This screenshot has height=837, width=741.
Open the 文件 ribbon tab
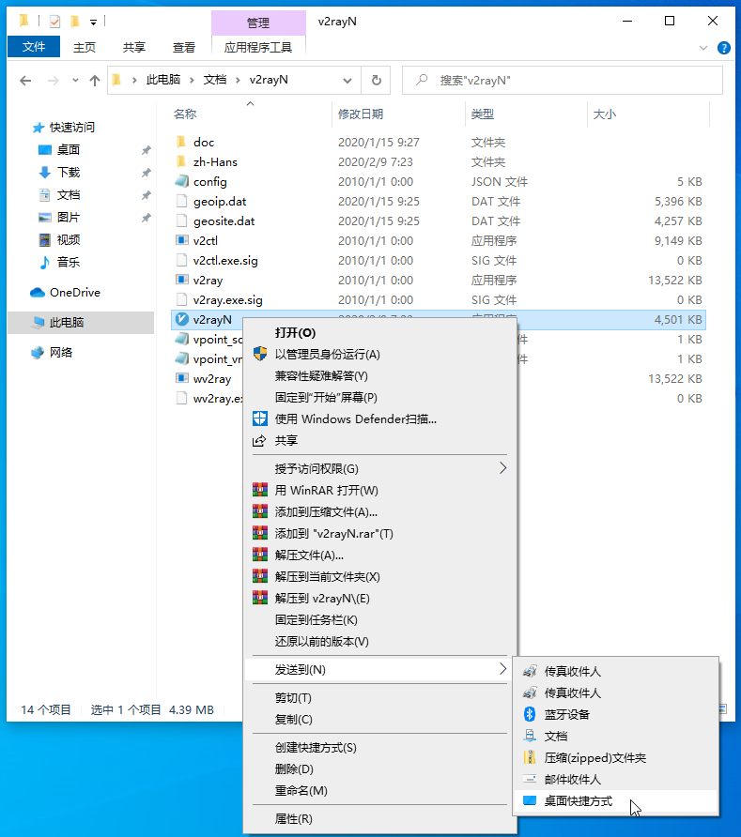coord(34,47)
